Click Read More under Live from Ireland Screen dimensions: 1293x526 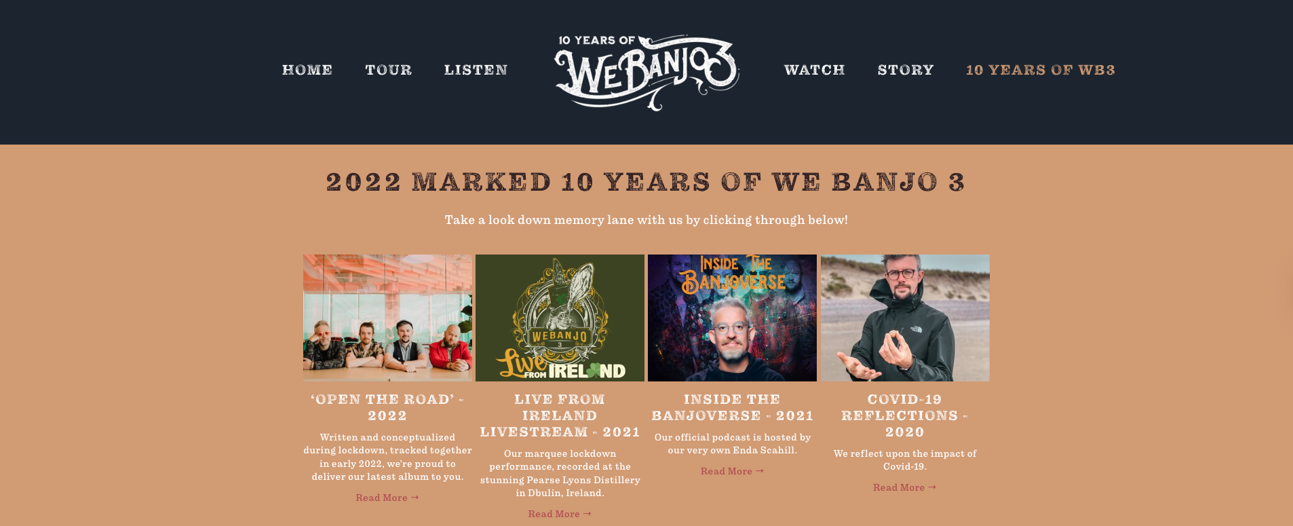560,514
